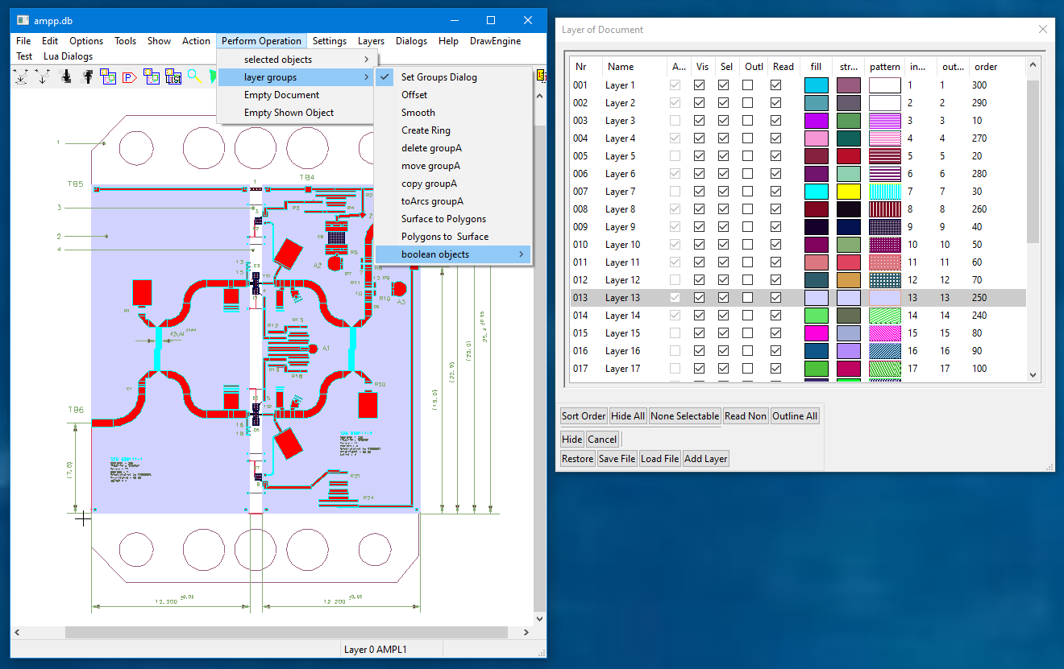Close the Layer of Document dialog
The image size is (1064, 669).
[1043, 30]
